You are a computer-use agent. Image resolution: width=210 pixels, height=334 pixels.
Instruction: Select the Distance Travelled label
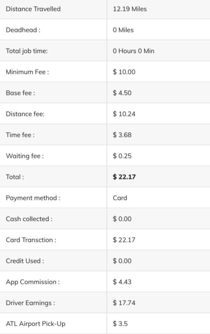click(33, 9)
